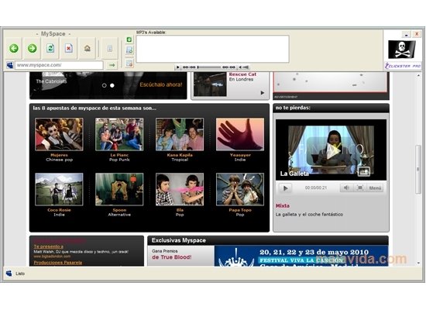
Task: Click the icon at video's lower-right corner
Action: pos(364,171)
